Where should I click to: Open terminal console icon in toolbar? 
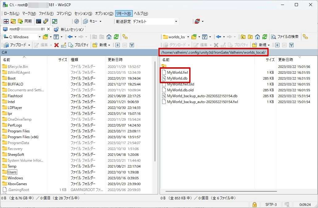[x=38, y=21]
